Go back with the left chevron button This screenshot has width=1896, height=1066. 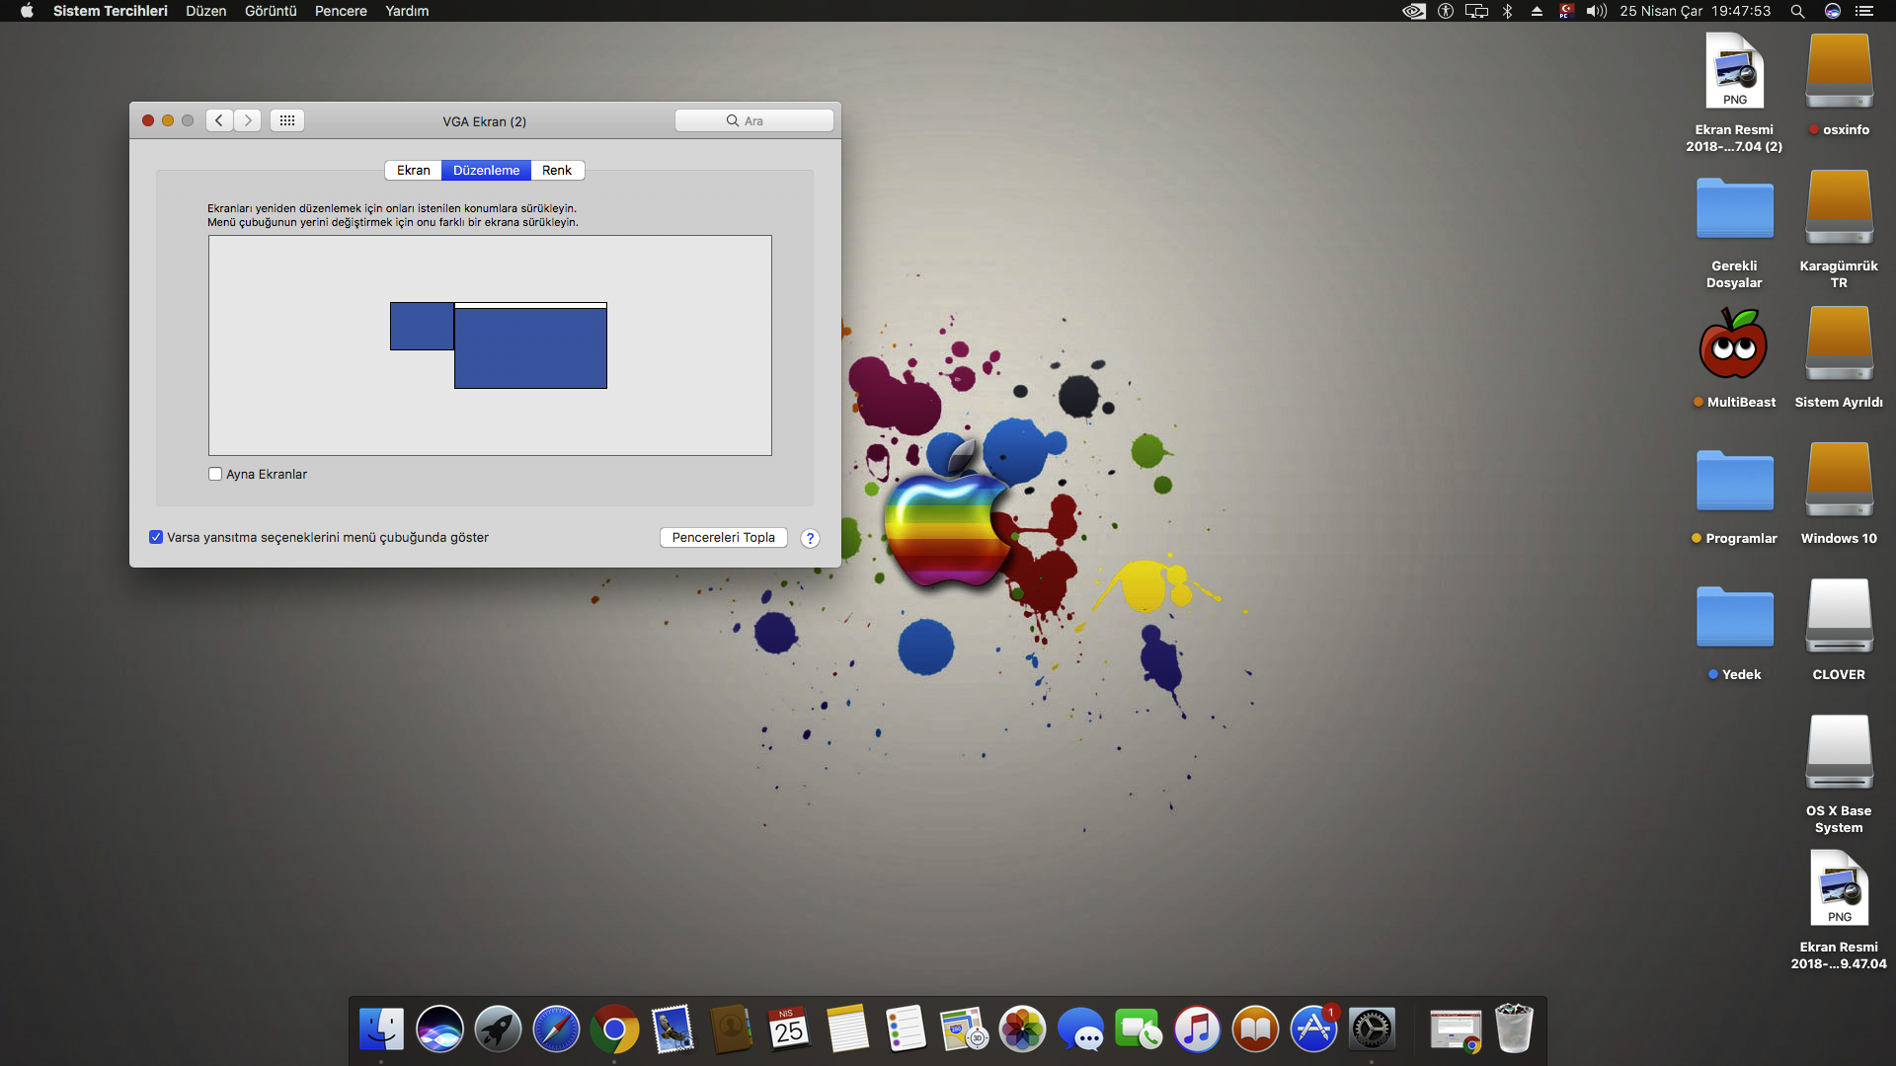pos(219,120)
